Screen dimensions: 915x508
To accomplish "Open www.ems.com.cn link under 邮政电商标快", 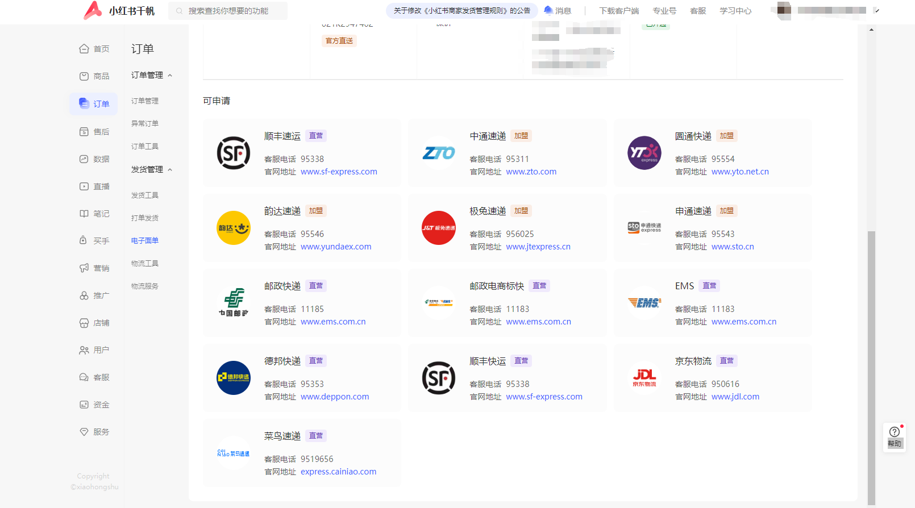I will point(539,322).
